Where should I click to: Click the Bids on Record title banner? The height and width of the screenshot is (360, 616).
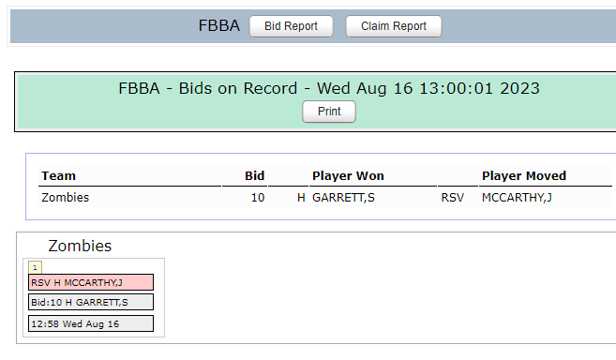tap(329, 88)
